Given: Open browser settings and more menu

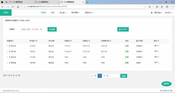Looking at the screenshot, I should click(172, 7).
